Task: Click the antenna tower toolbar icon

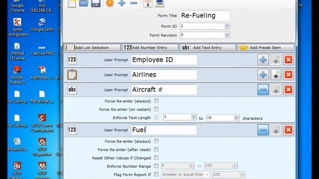Action: [x=148, y=3]
